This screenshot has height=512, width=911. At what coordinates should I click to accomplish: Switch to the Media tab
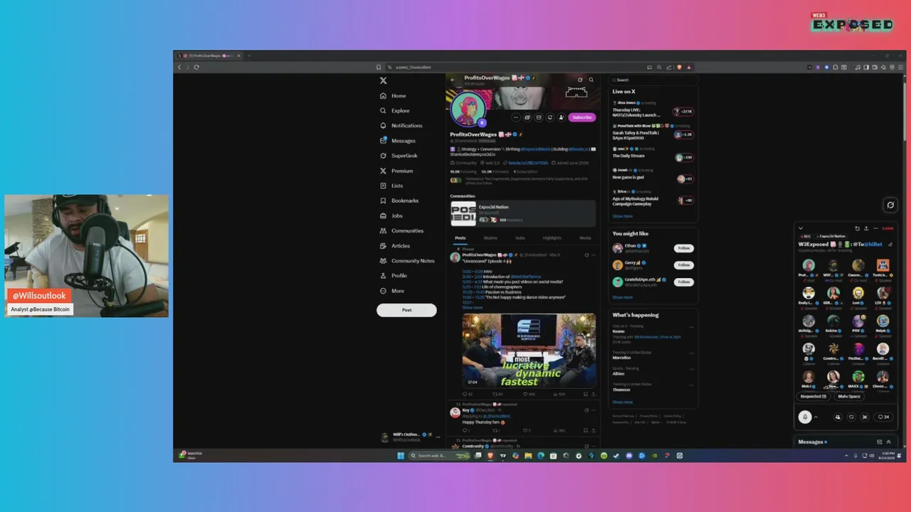(x=585, y=238)
